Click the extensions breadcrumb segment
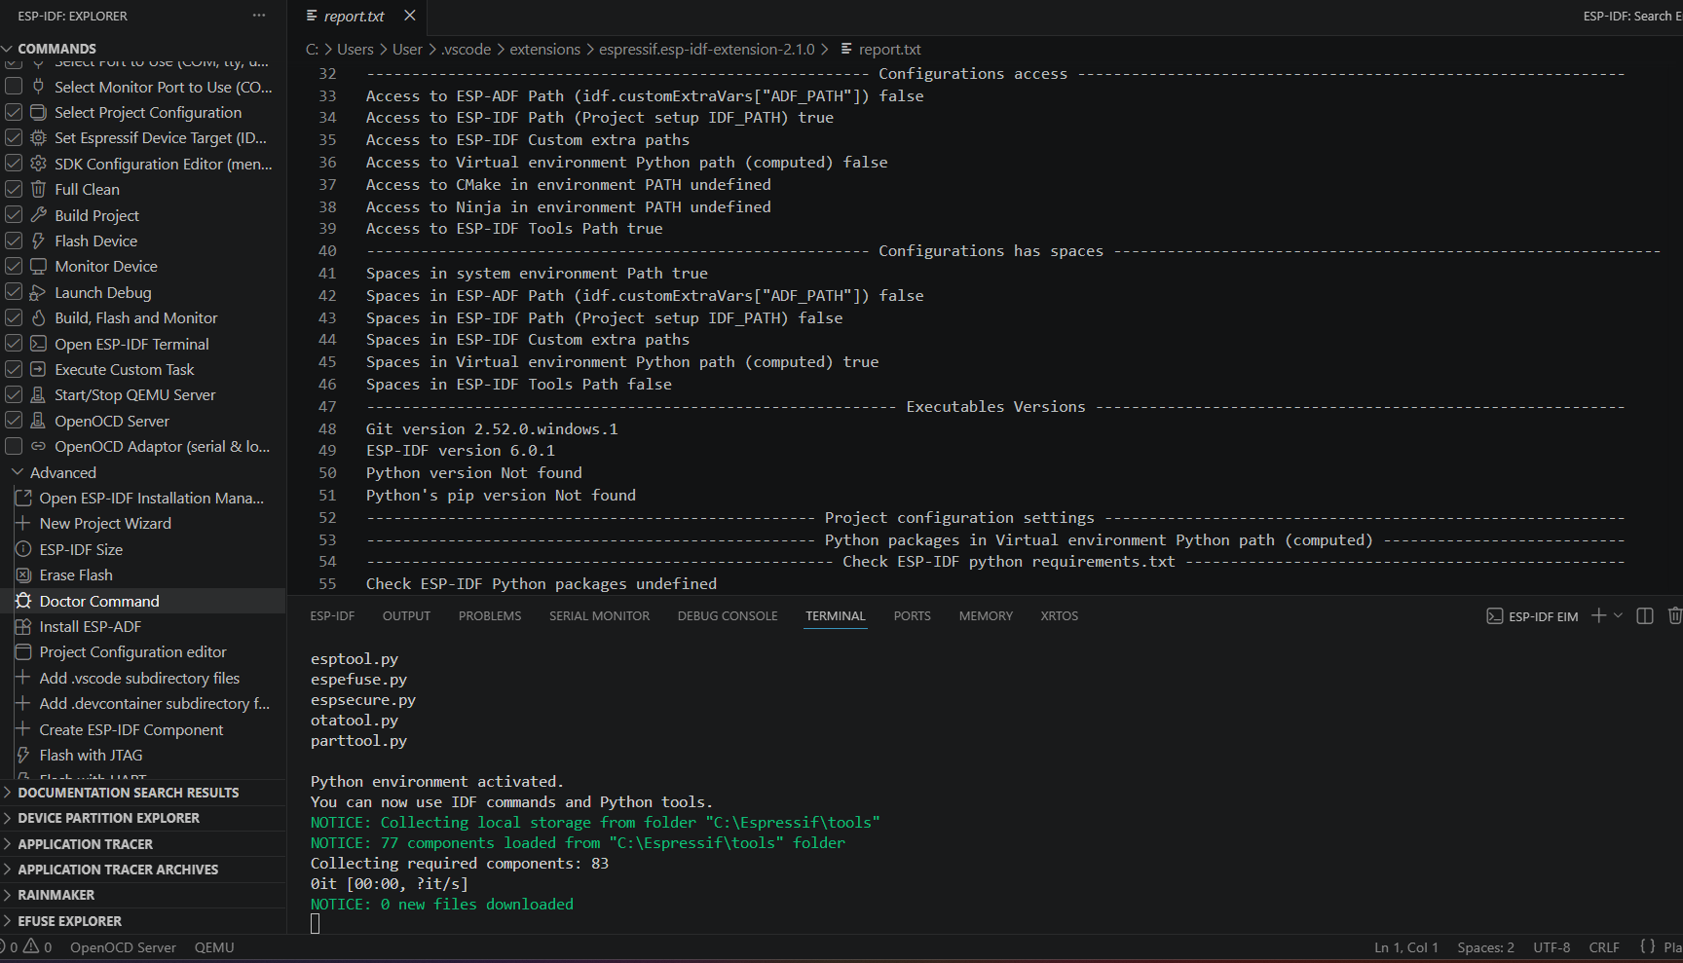1683x963 pixels. pos(544,50)
